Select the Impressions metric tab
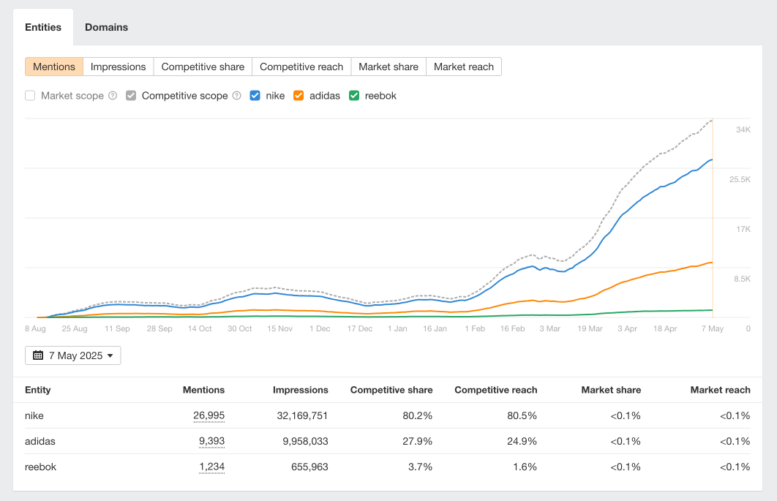 pos(119,67)
